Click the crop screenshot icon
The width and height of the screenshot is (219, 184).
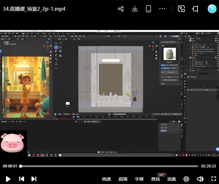[x=195, y=9]
